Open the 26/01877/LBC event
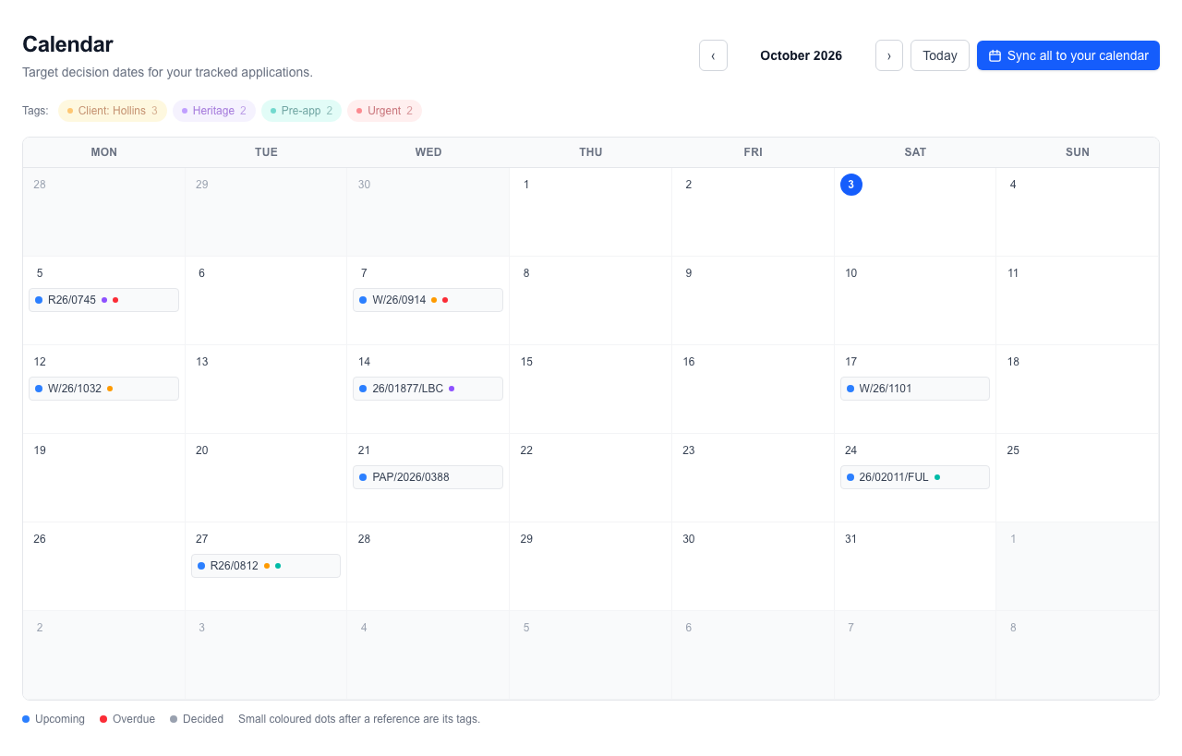 coord(428,389)
